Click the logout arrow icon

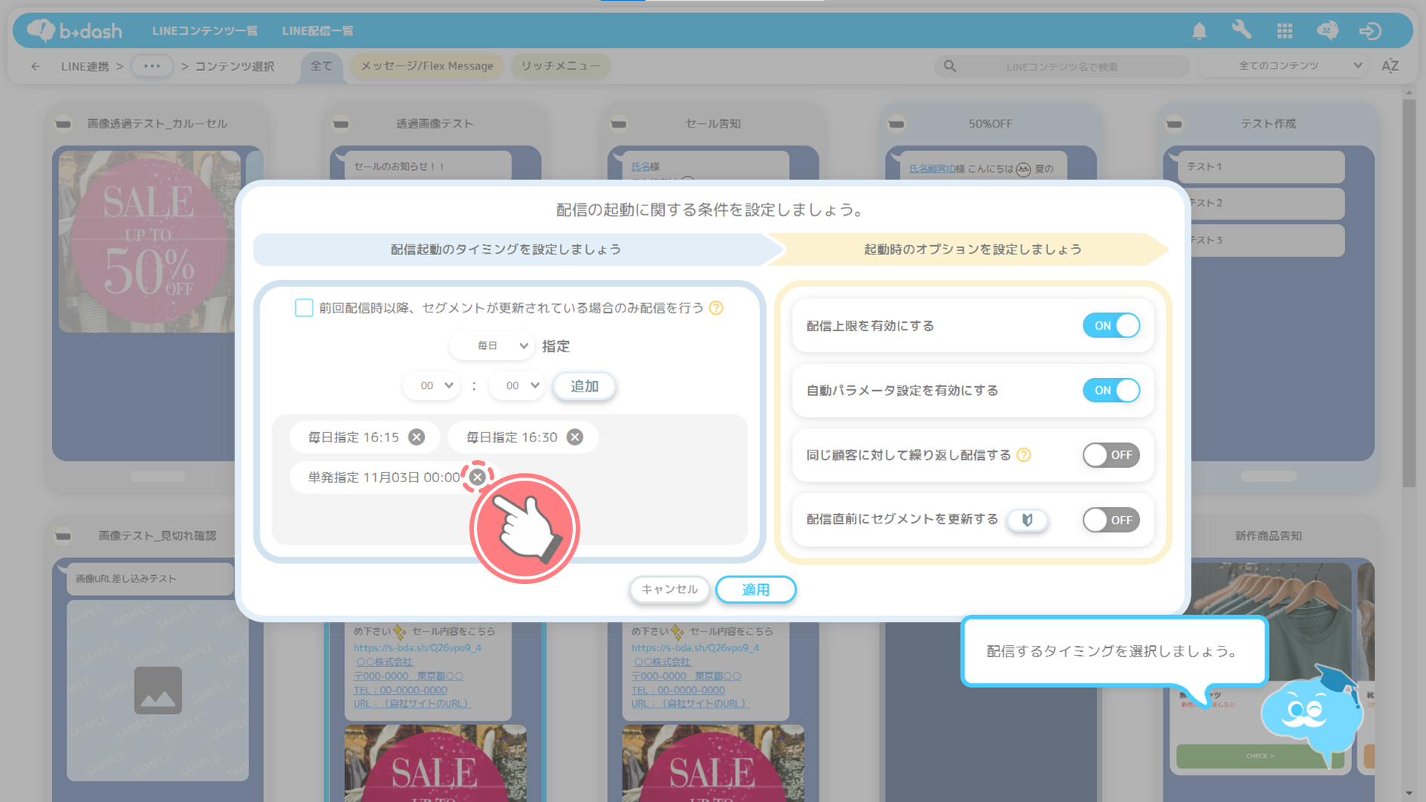[x=1370, y=31]
